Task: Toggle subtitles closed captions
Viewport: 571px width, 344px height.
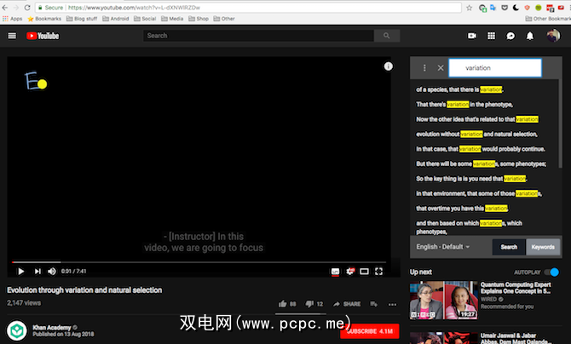Action: tap(335, 272)
